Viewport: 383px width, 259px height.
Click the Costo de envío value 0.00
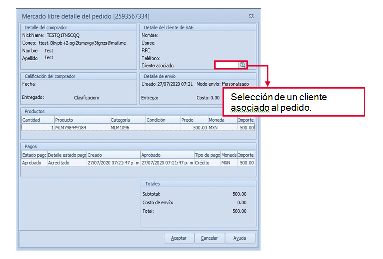tap(242, 203)
